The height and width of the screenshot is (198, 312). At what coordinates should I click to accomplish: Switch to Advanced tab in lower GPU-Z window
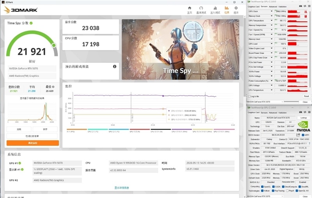(x=273, y=113)
